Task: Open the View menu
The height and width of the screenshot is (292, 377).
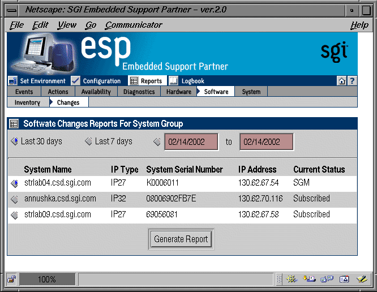Action: [x=67, y=25]
